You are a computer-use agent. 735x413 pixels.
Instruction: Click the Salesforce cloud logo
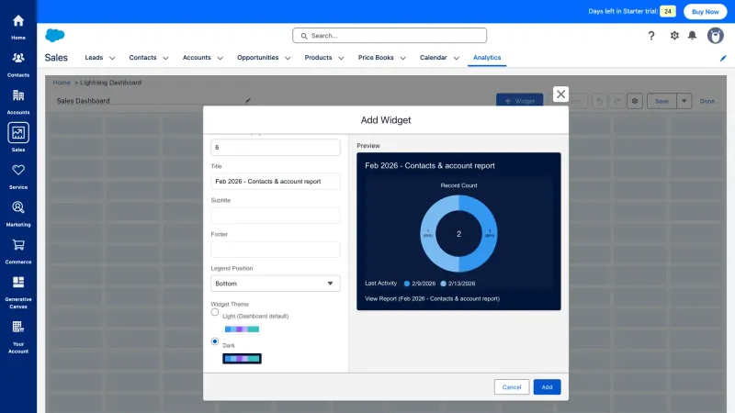(55, 35)
